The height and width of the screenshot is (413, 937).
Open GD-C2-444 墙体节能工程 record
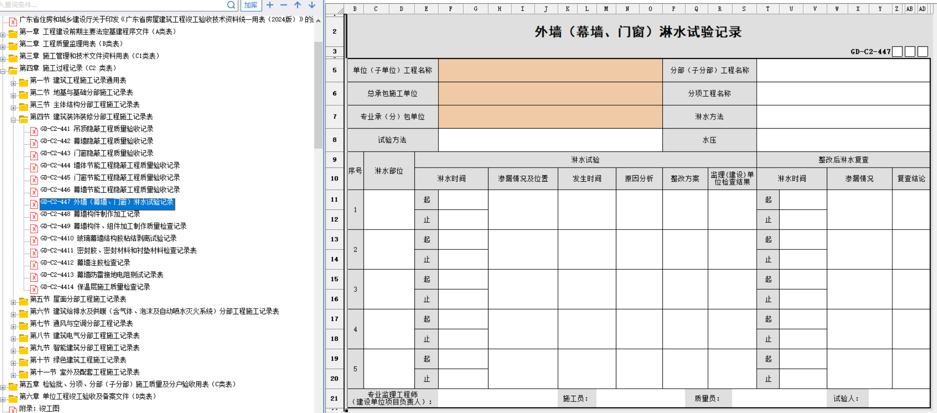(110, 165)
